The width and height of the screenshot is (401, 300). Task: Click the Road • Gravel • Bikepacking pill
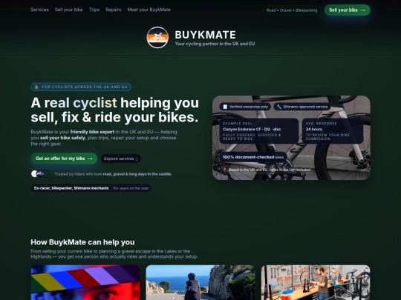[292, 10]
